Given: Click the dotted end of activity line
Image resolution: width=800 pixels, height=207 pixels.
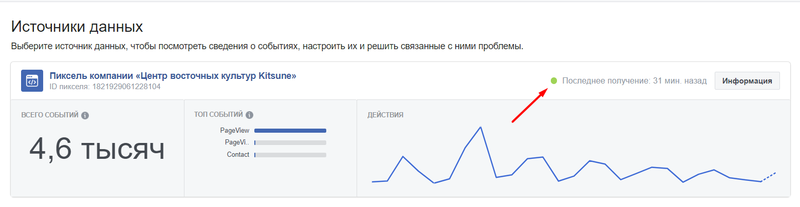Looking at the screenshot, I should pyautogui.click(x=768, y=177).
